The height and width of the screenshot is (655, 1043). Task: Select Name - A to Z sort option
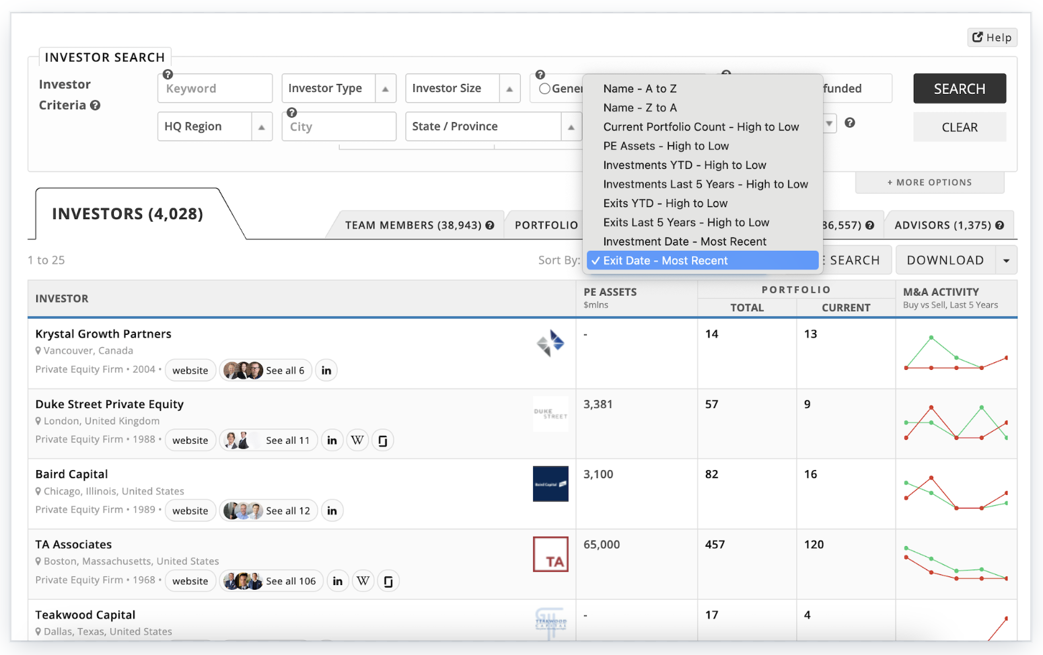(x=639, y=89)
